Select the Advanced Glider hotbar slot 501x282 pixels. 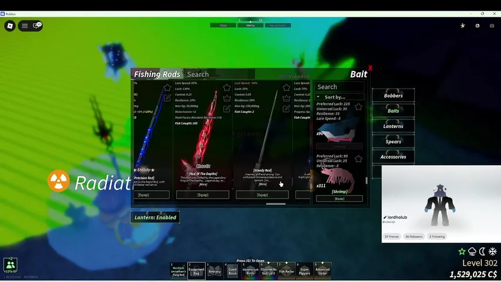[x=322, y=270]
